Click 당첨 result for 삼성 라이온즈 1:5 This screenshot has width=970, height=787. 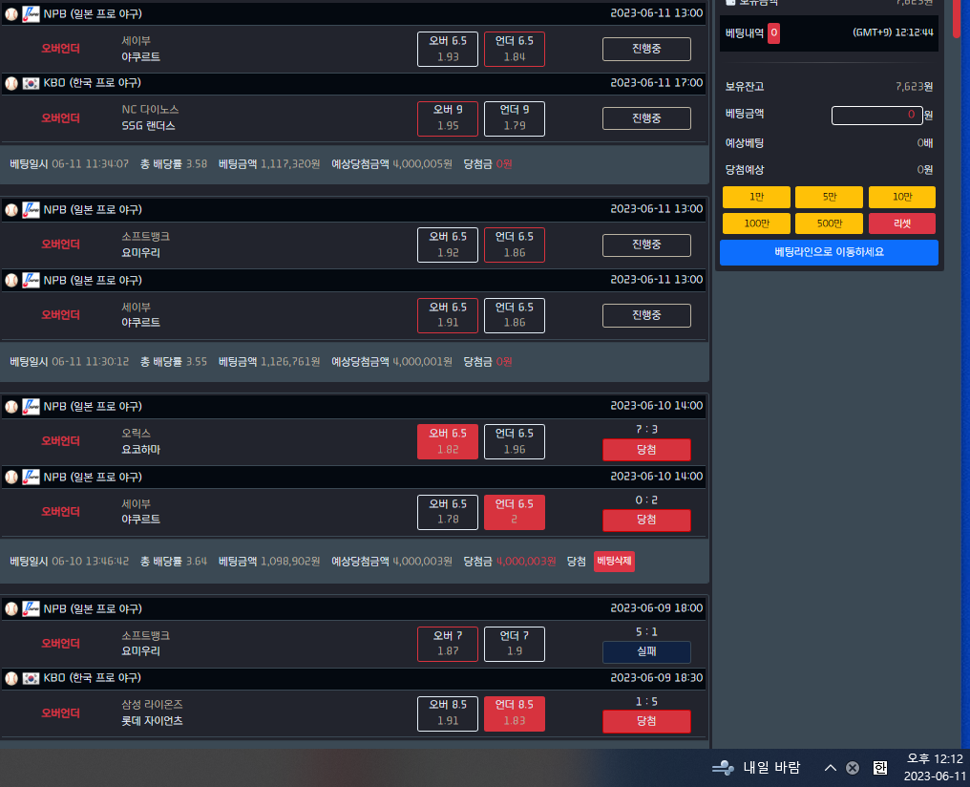click(646, 721)
